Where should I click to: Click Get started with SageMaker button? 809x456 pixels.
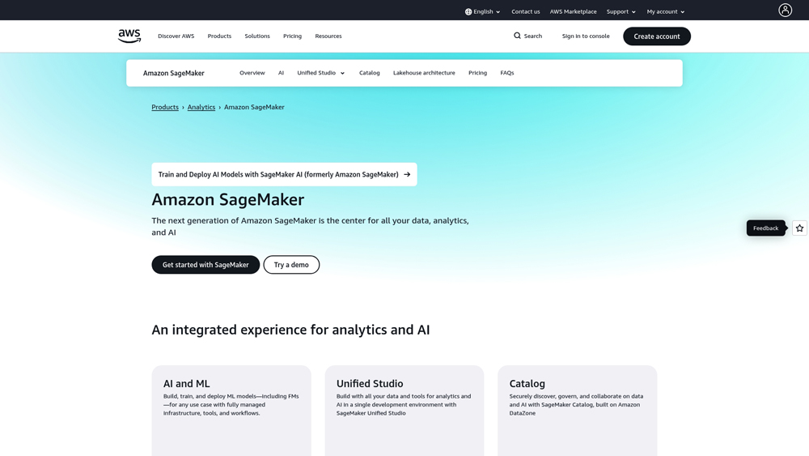pyautogui.click(x=205, y=264)
